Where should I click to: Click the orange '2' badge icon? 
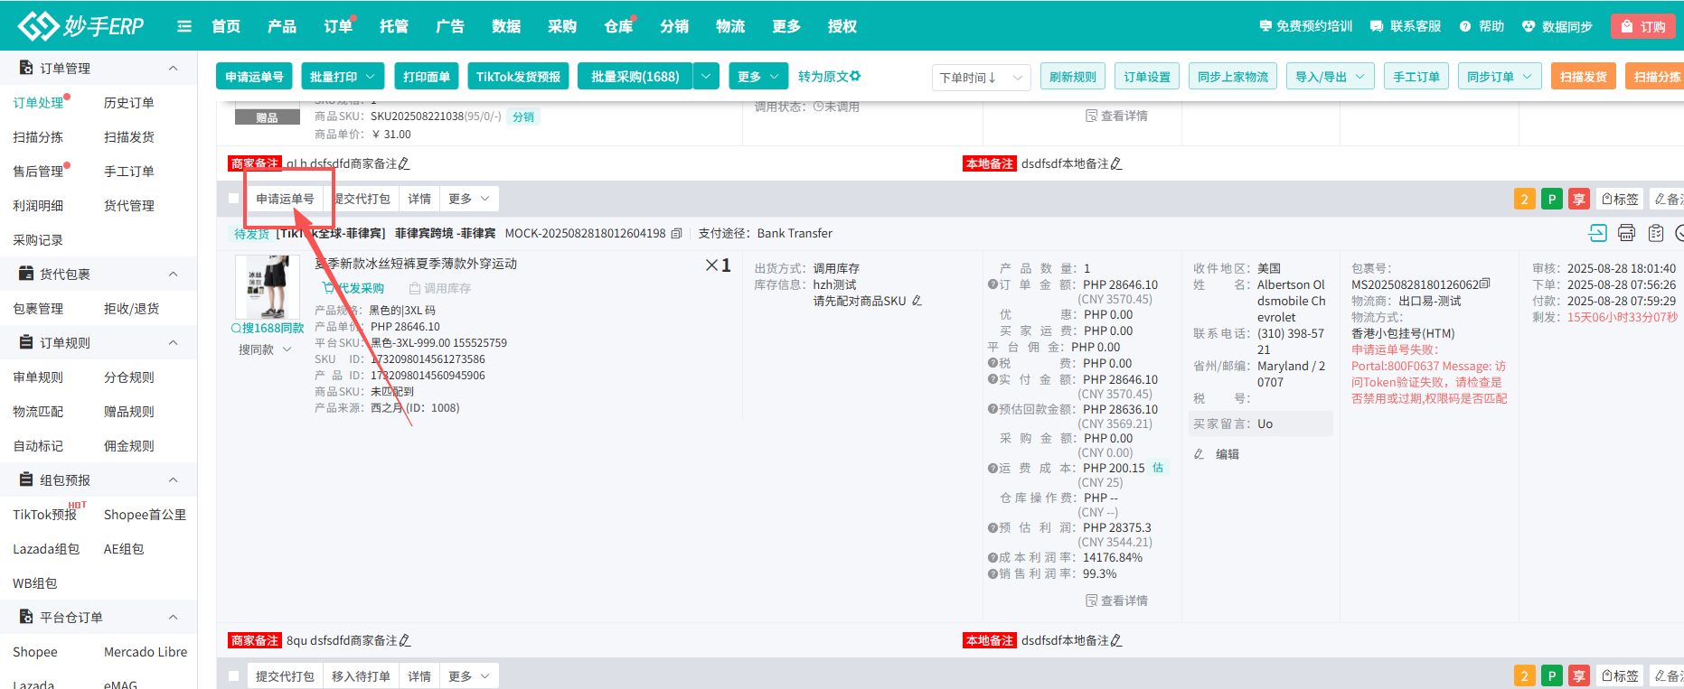[x=1524, y=199]
